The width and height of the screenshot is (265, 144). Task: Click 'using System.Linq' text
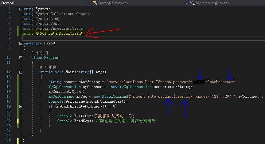pyautogui.click(x=42, y=19)
